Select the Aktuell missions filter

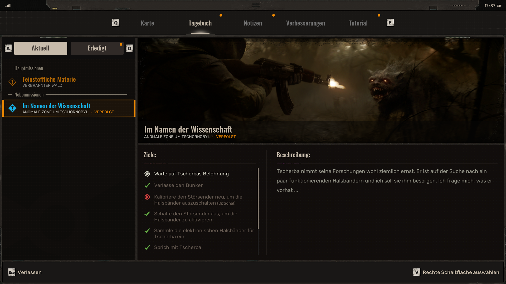40,48
